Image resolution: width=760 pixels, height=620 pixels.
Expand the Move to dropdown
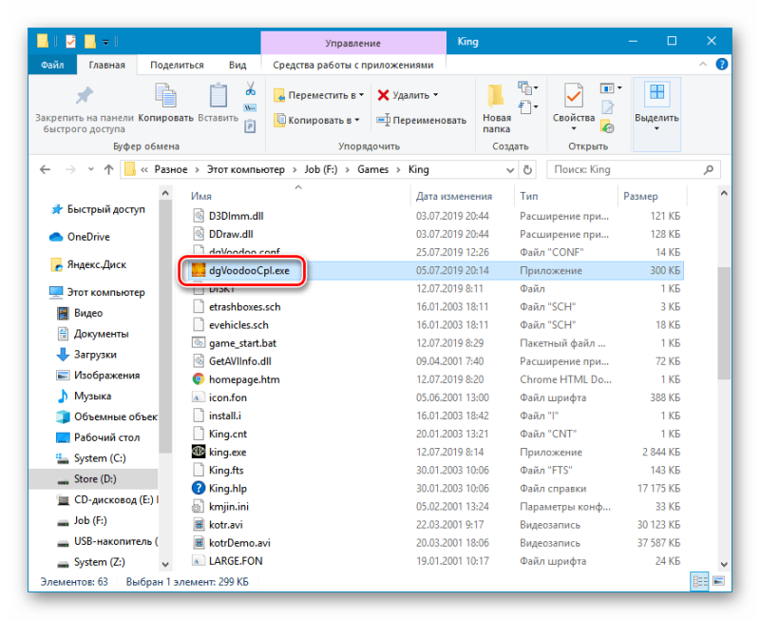coord(361,95)
